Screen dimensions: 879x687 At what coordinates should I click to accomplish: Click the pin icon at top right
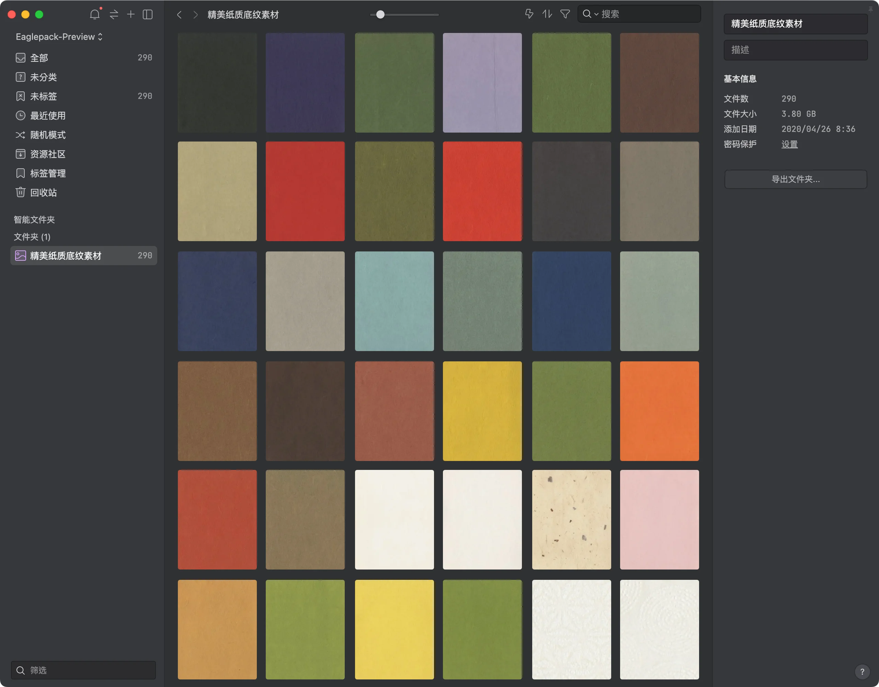(870, 9)
